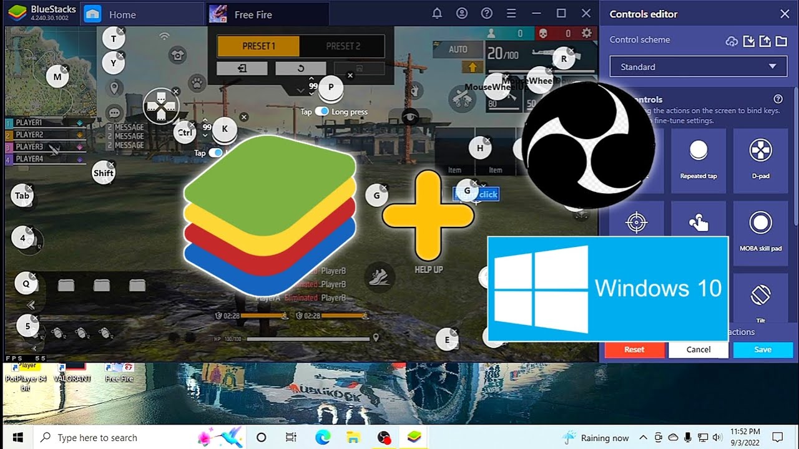Toggle the in-game eye visibility icon

coord(409,115)
